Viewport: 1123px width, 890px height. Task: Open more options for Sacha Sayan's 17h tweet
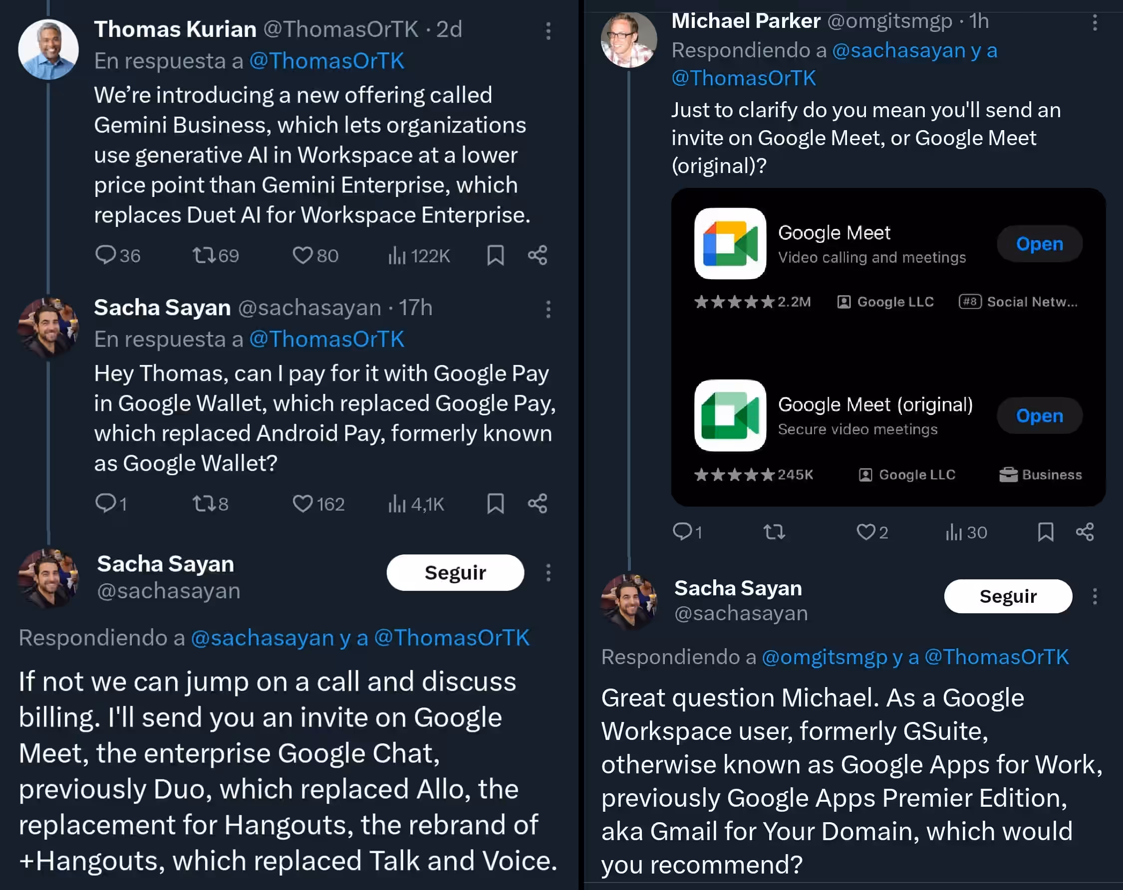(x=548, y=309)
